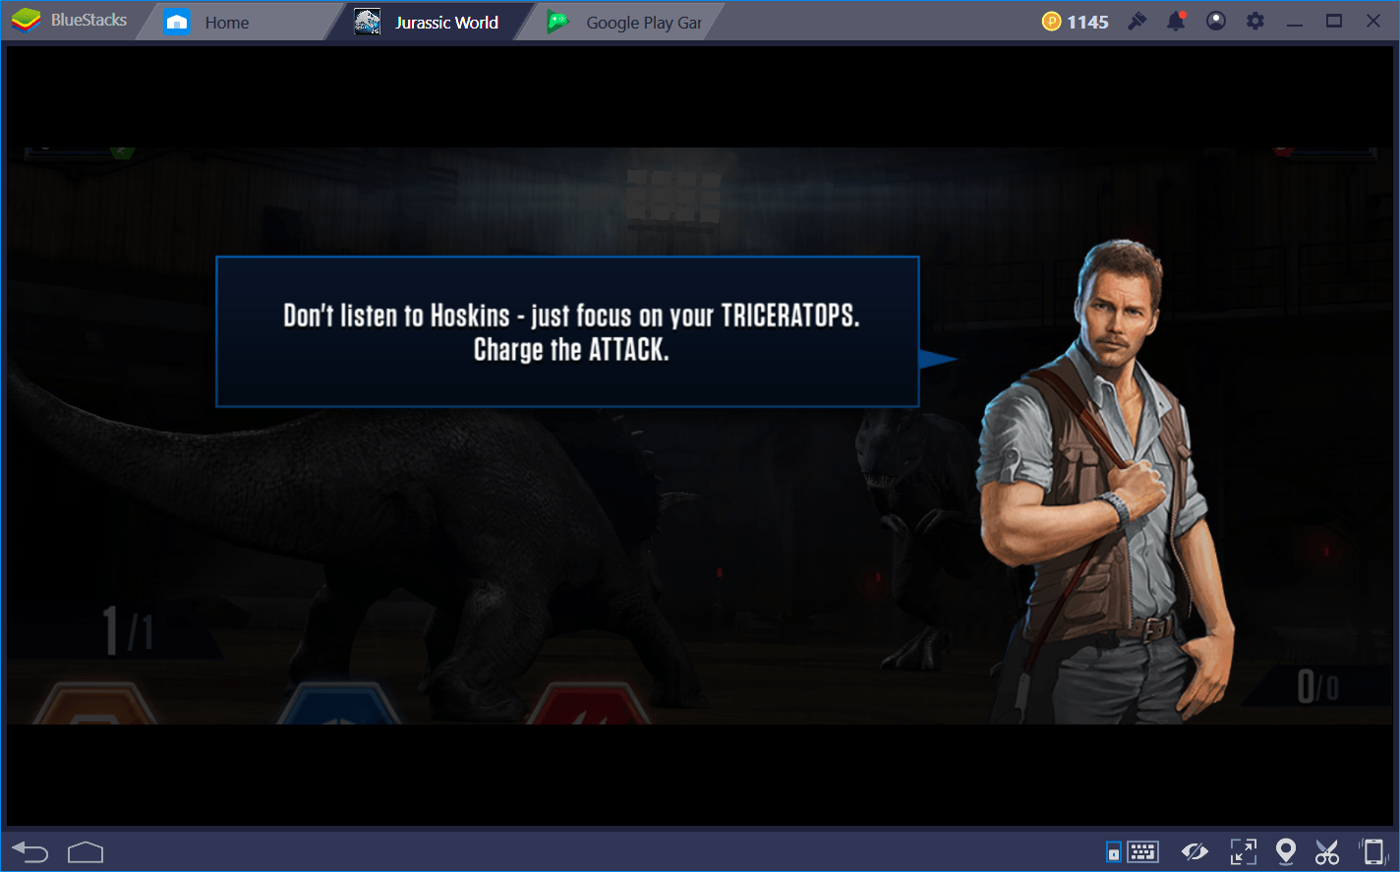Open the user account profile icon
This screenshot has height=872, width=1400.
click(1216, 21)
